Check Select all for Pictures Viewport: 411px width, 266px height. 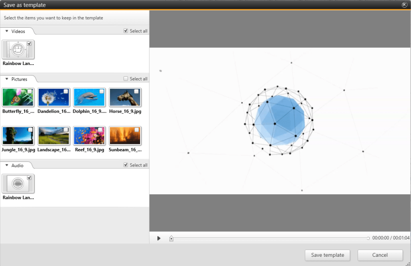pyautogui.click(x=126, y=79)
